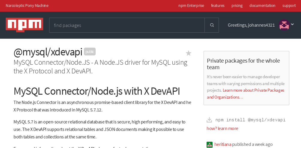
Task: Click the 'published a week ago' text
Action: [252, 144]
